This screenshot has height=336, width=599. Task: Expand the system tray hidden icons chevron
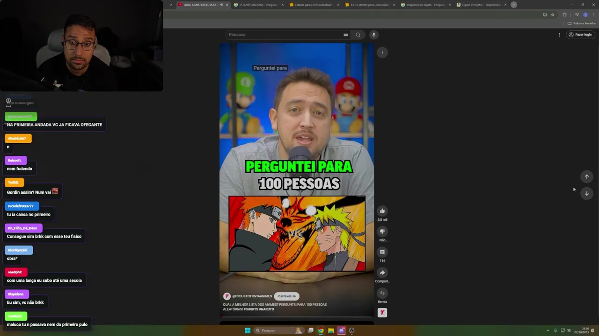click(548, 330)
